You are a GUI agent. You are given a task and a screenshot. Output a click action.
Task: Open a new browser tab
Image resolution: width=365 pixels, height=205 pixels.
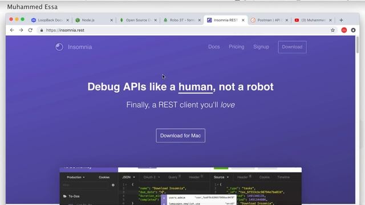click(x=341, y=20)
